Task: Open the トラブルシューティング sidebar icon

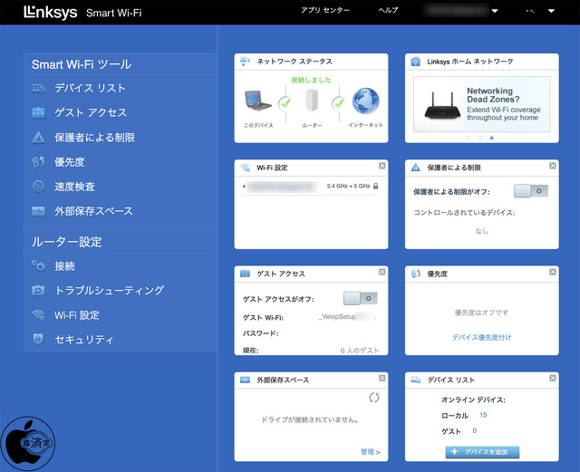Action: click(x=38, y=291)
